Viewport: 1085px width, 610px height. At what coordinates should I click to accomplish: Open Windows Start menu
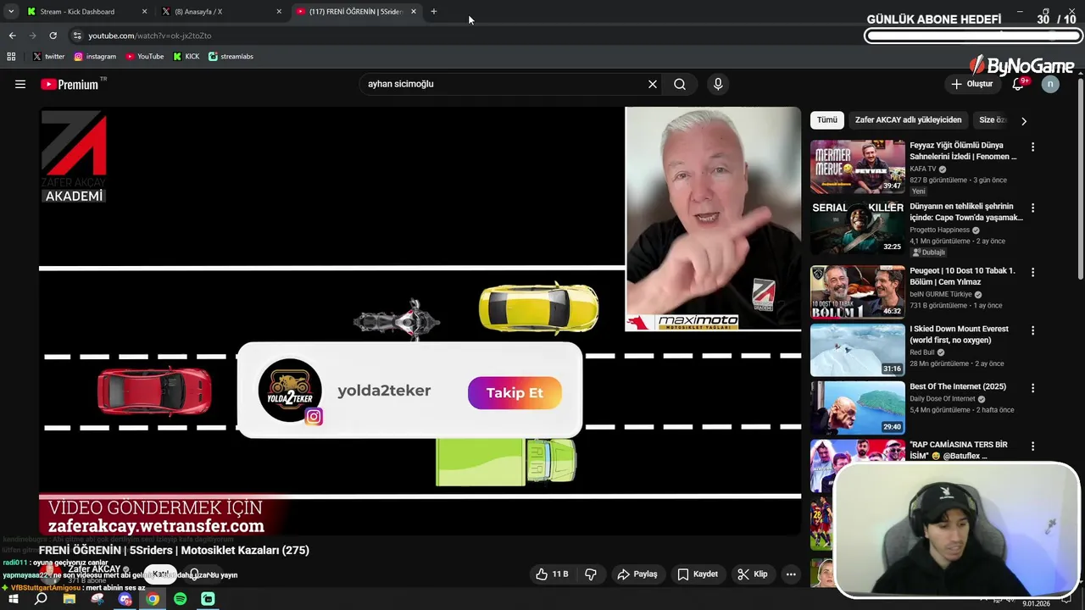click(13, 599)
